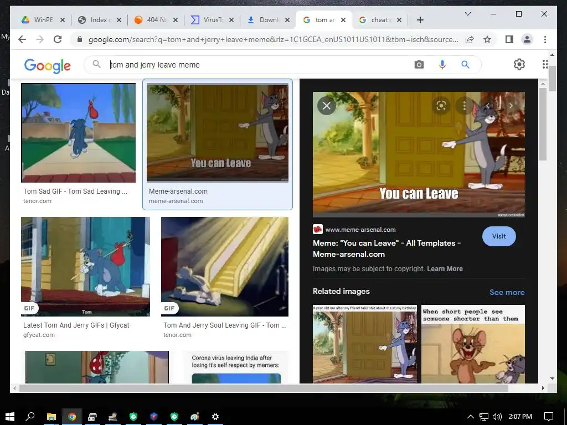Viewport: 567px width, 425px height.
Task: Click the clock showing 2:07 PM
Action: coord(520,417)
